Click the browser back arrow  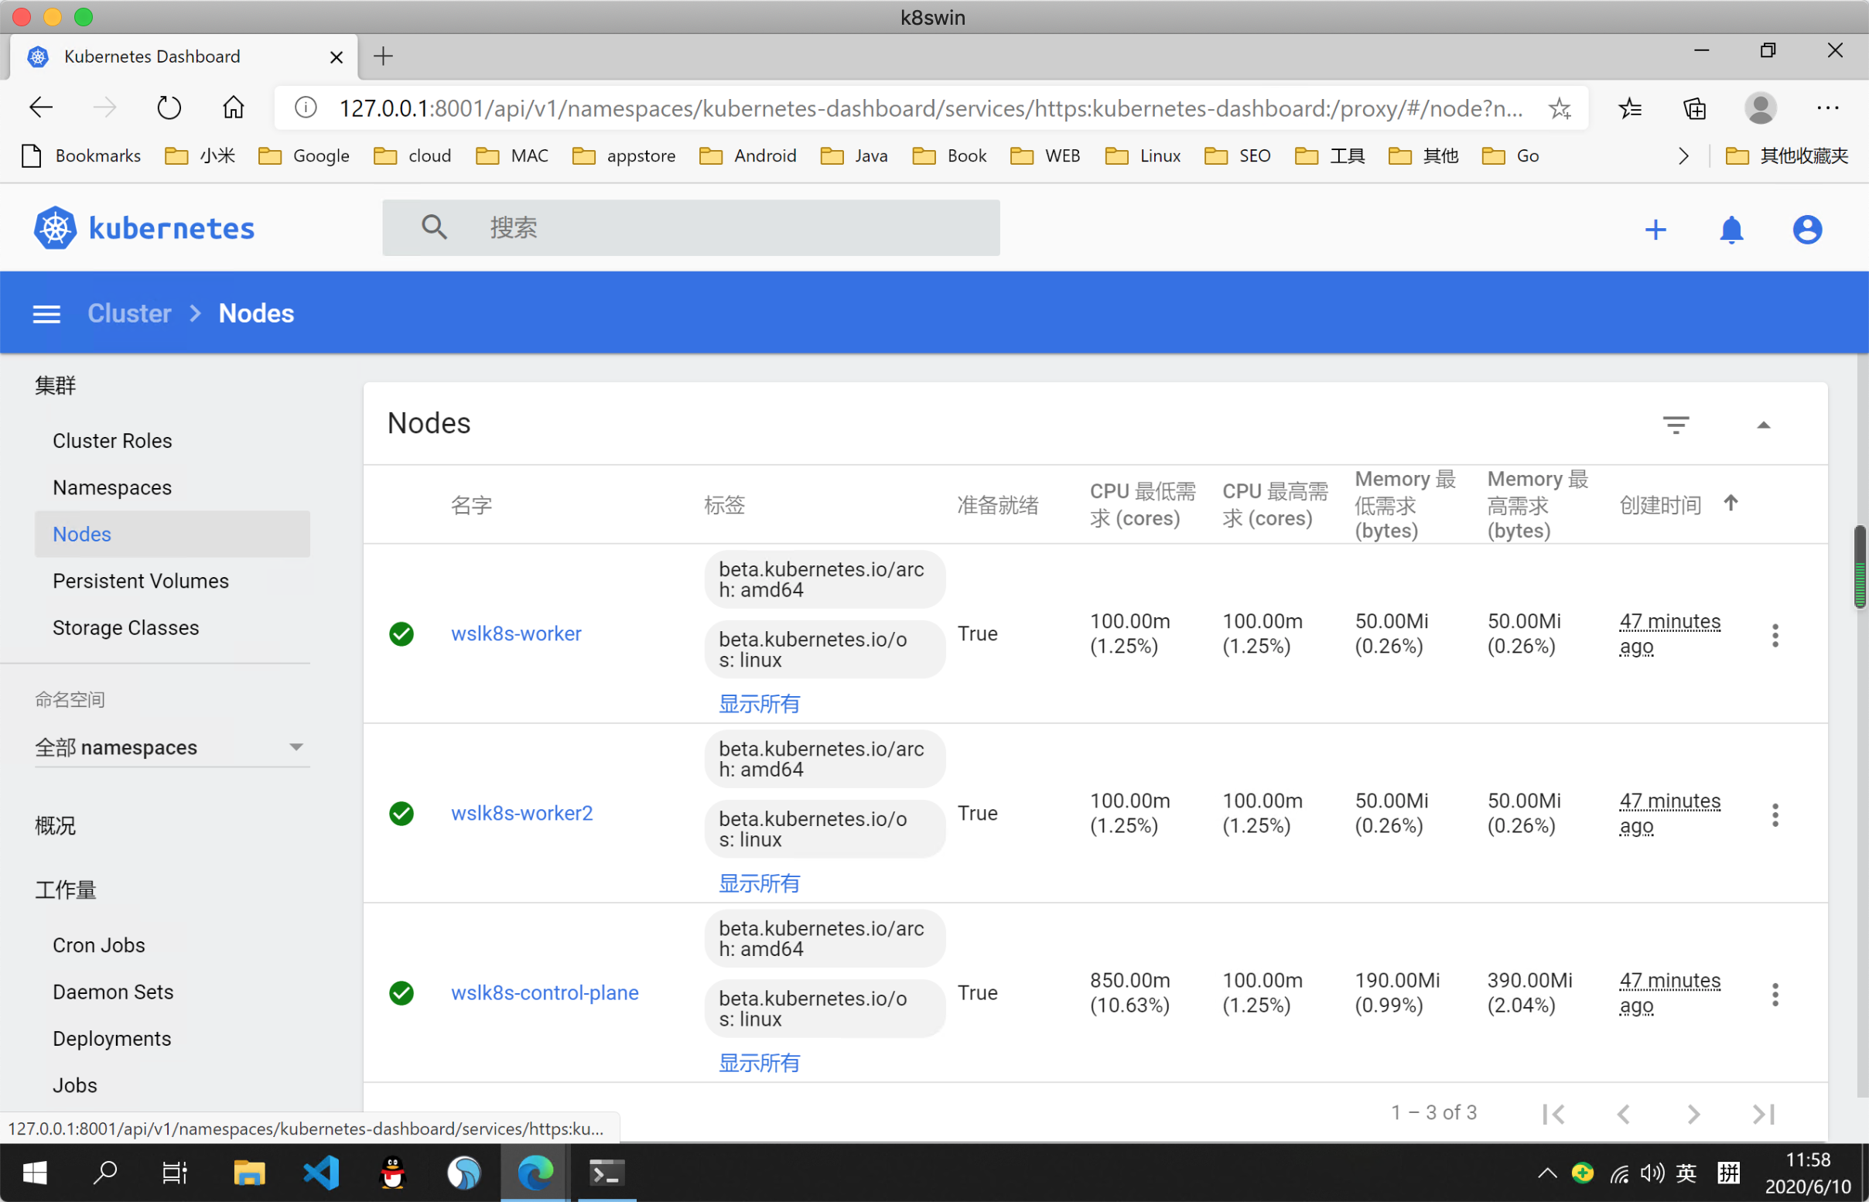[39, 108]
